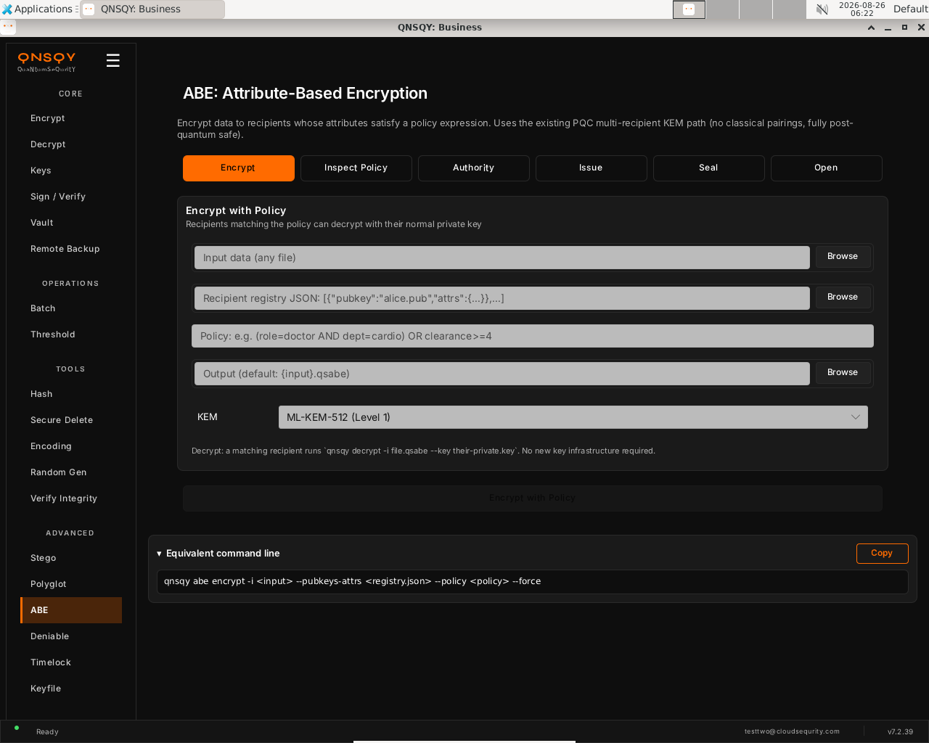This screenshot has height=743, width=929.
Task: Switch to the Seal tab
Action: tap(709, 168)
